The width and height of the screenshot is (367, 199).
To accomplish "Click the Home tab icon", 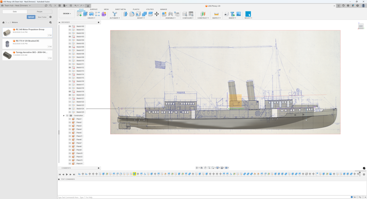I will click(88, 6).
